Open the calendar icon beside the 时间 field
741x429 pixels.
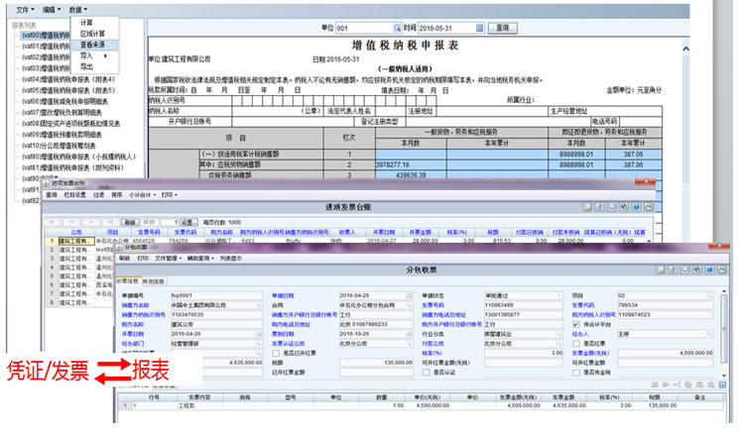tap(479, 28)
